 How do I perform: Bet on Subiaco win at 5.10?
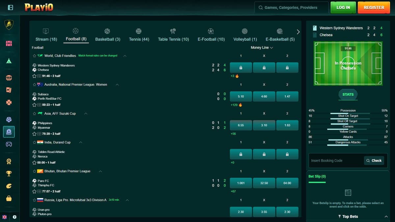[x=241, y=96]
